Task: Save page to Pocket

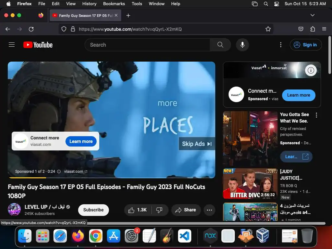Action: point(301,29)
